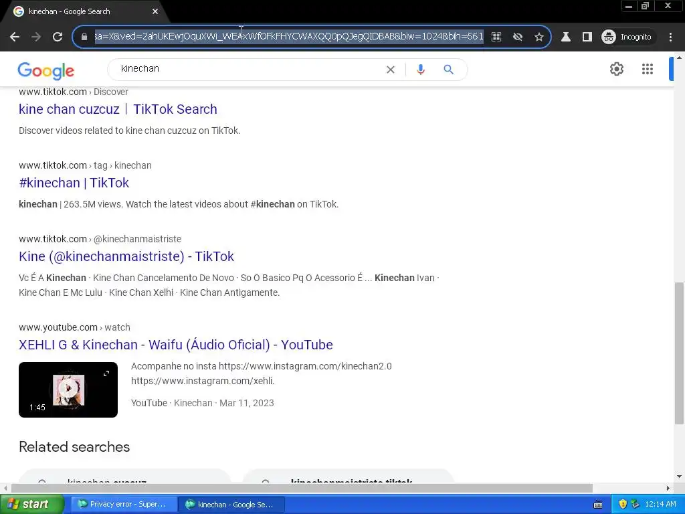The width and height of the screenshot is (685, 514).
Task: Click the 12:14 AM system clock
Action: [660, 505]
